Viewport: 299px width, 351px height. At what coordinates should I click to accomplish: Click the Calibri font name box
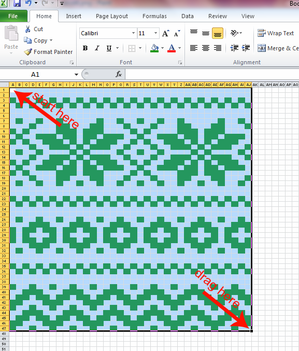[x=105, y=33]
